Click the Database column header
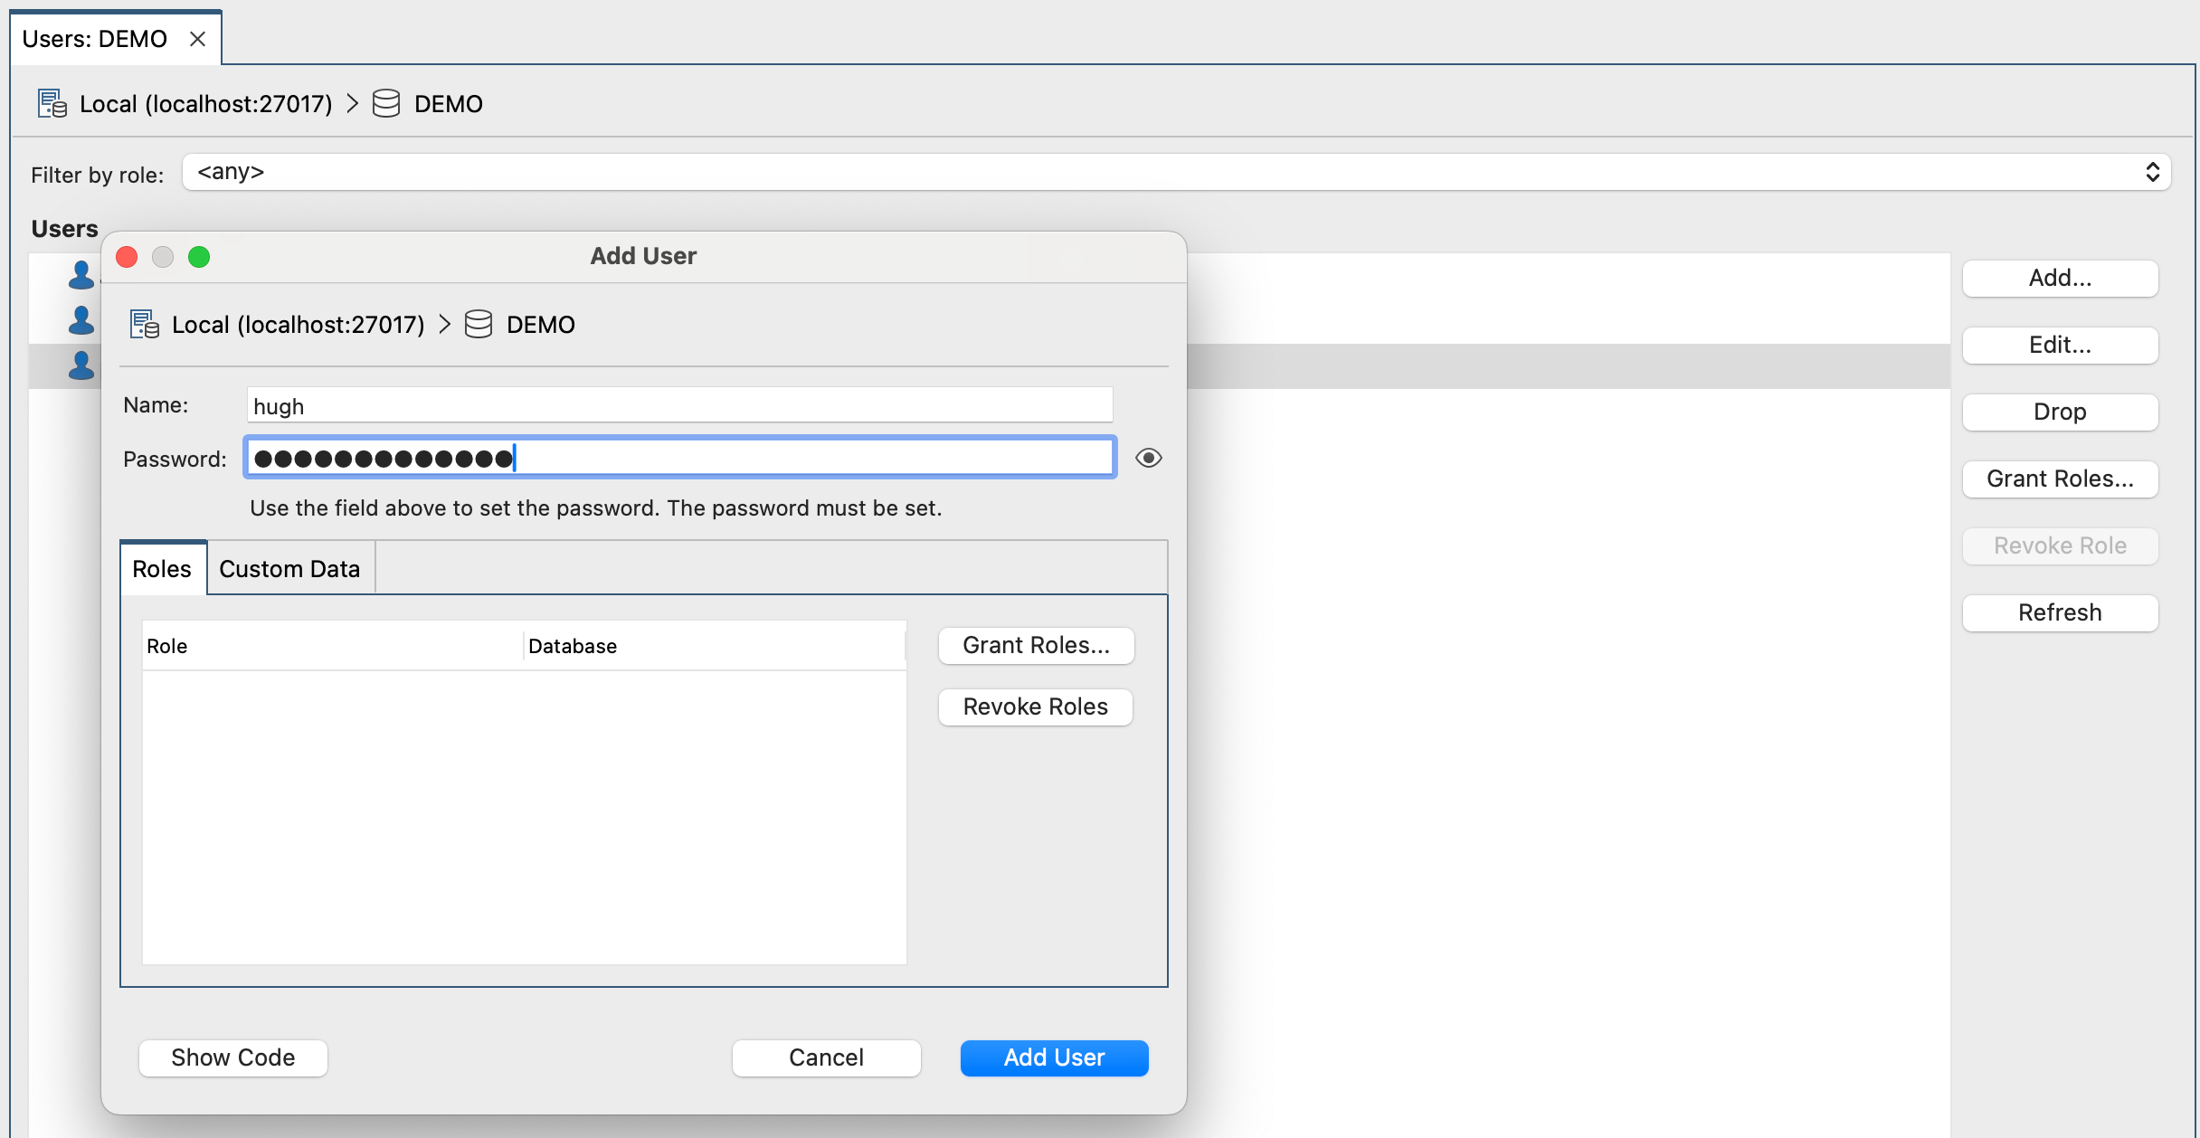Image resolution: width=2200 pixels, height=1138 pixels. click(713, 646)
